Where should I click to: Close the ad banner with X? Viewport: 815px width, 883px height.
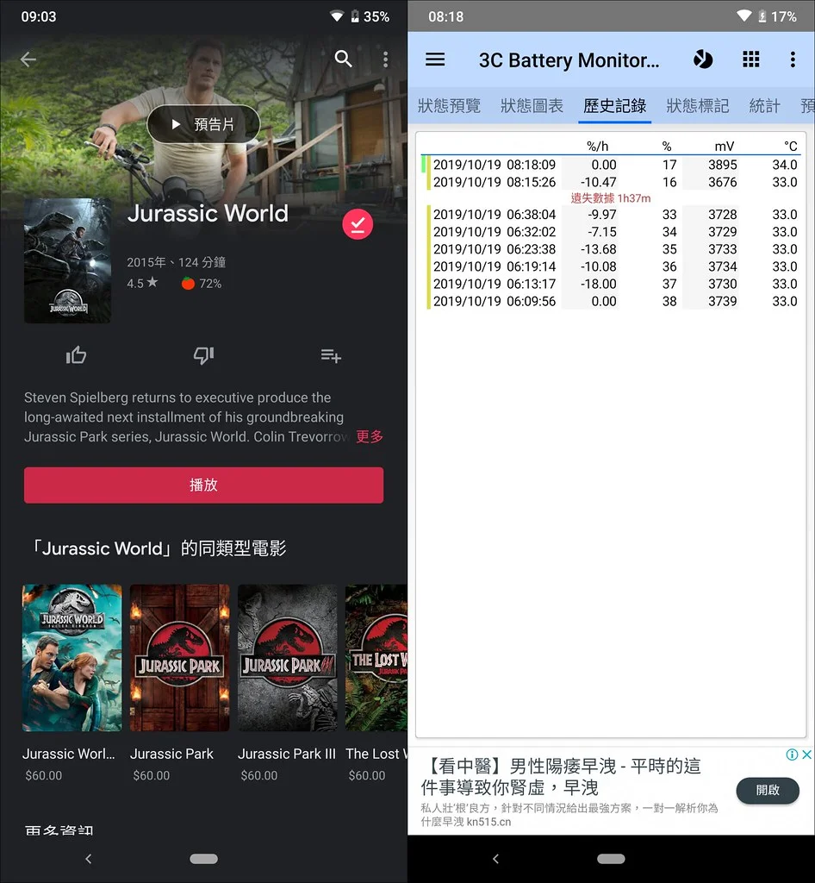(x=806, y=755)
